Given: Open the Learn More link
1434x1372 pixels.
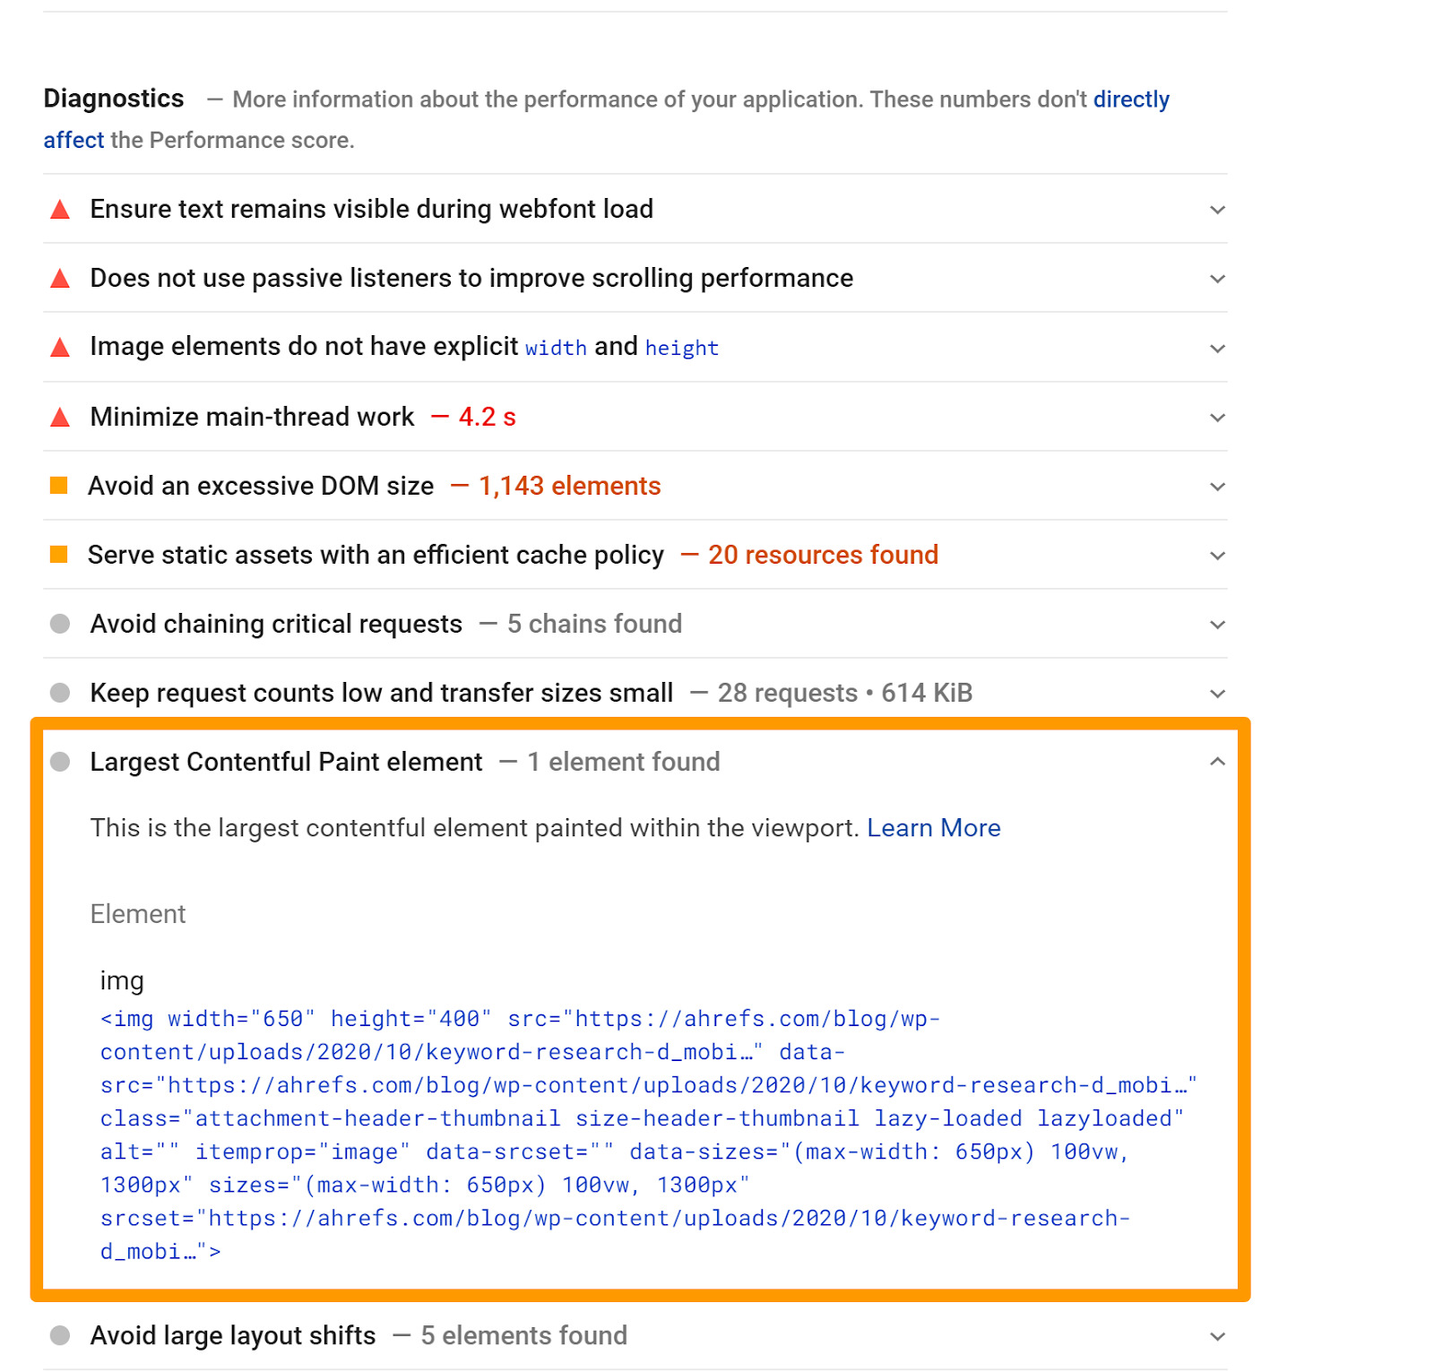Looking at the screenshot, I should 933,828.
